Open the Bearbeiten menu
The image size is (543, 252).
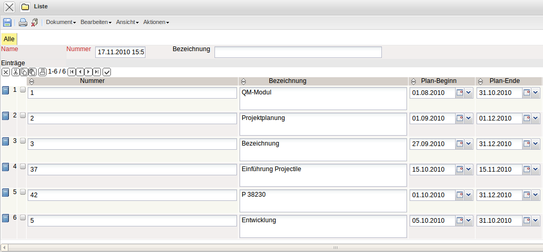[96, 22]
